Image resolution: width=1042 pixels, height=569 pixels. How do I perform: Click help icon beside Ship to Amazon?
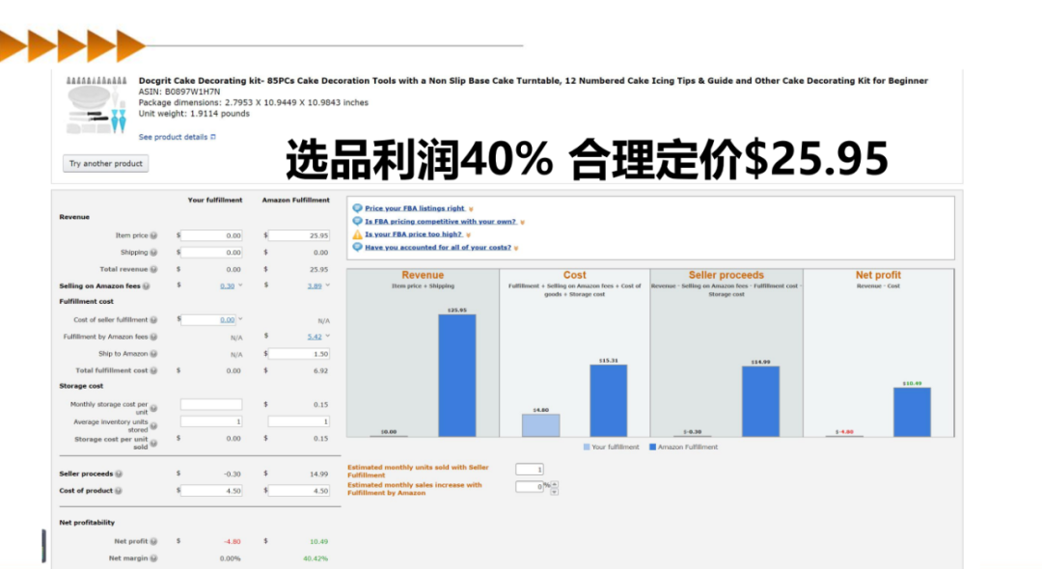153,354
